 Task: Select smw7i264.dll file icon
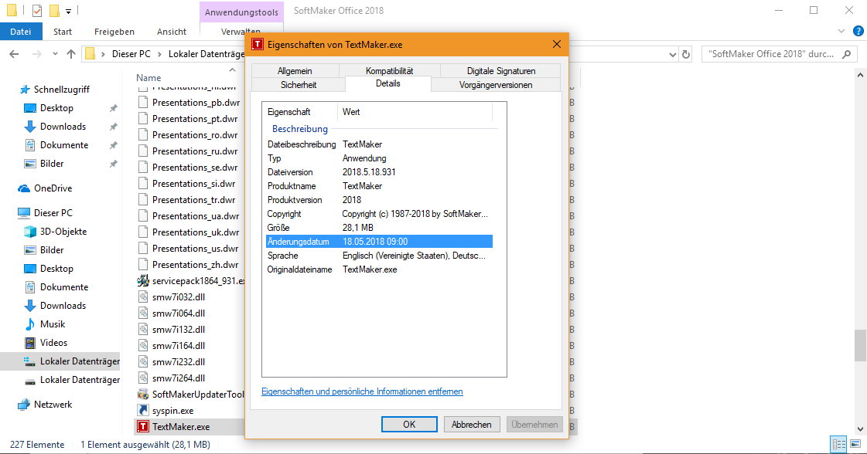[143, 378]
